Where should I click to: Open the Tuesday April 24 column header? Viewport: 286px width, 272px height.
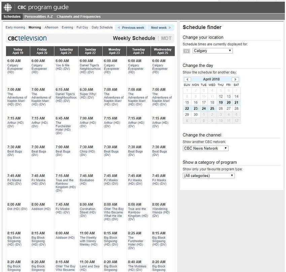tap(138, 51)
